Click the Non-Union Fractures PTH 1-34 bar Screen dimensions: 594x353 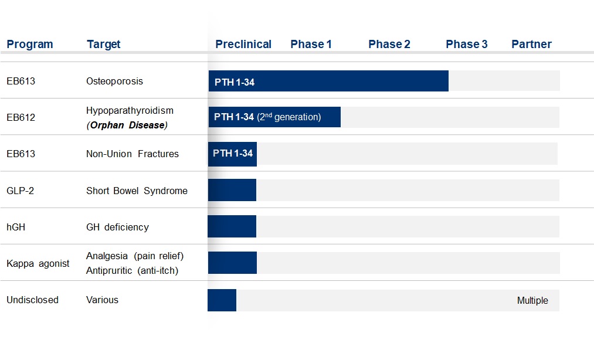point(232,154)
